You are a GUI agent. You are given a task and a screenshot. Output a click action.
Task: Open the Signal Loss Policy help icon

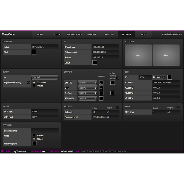point(28,82)
